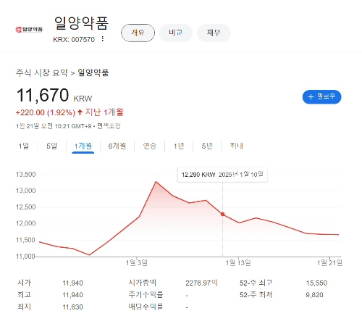Click the 52-주 최저 value 9,820
362x316 pixels.
314,295
